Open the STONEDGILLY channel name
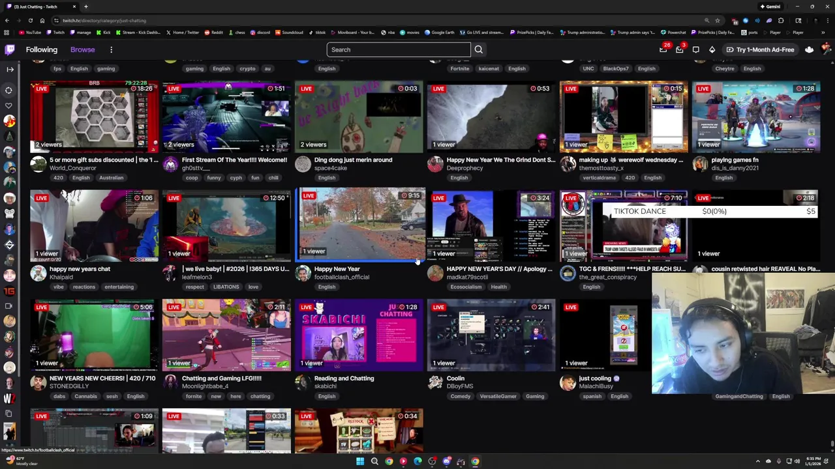This screenshot has width=835, height=469. click(x=69, y=386)
